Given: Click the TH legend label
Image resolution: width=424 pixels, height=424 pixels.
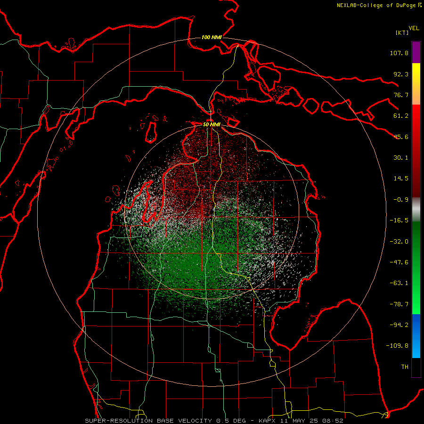Looking at the screenshot, I should coord(405,367).
